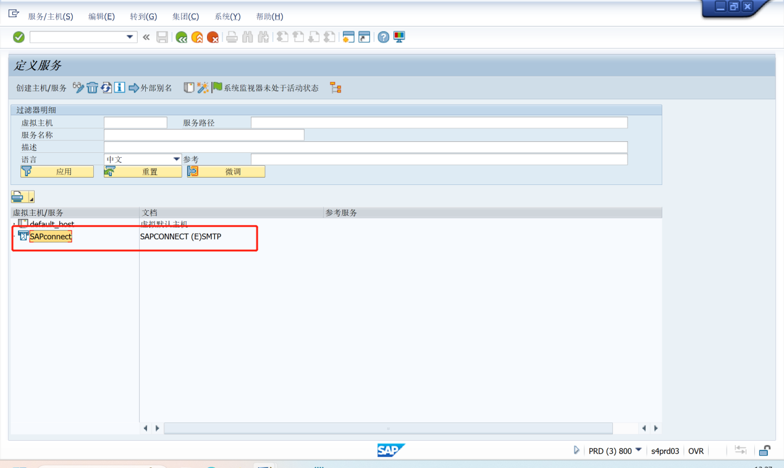Screen dimensions: 784x468
Task: Click the Print icon in the standard toolbar
Action: point(232,37)
